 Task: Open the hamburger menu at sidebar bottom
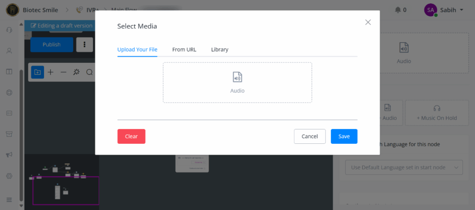[9, 200]
